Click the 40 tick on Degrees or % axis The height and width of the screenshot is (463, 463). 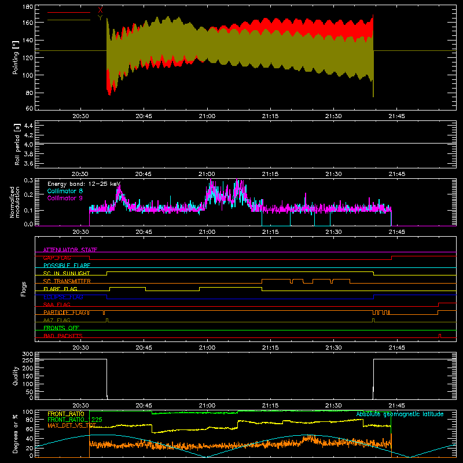click(x=30, y=439)
